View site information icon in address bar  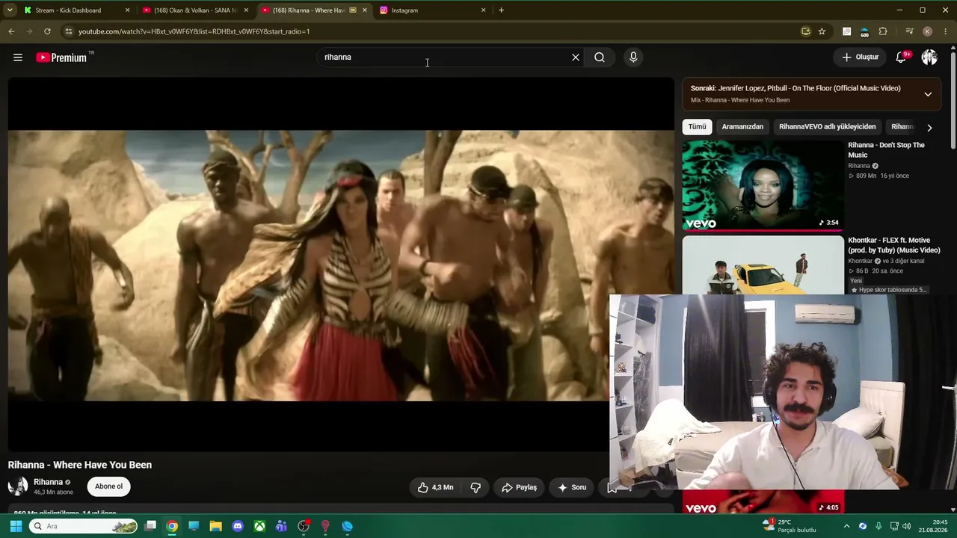[68, 31]
